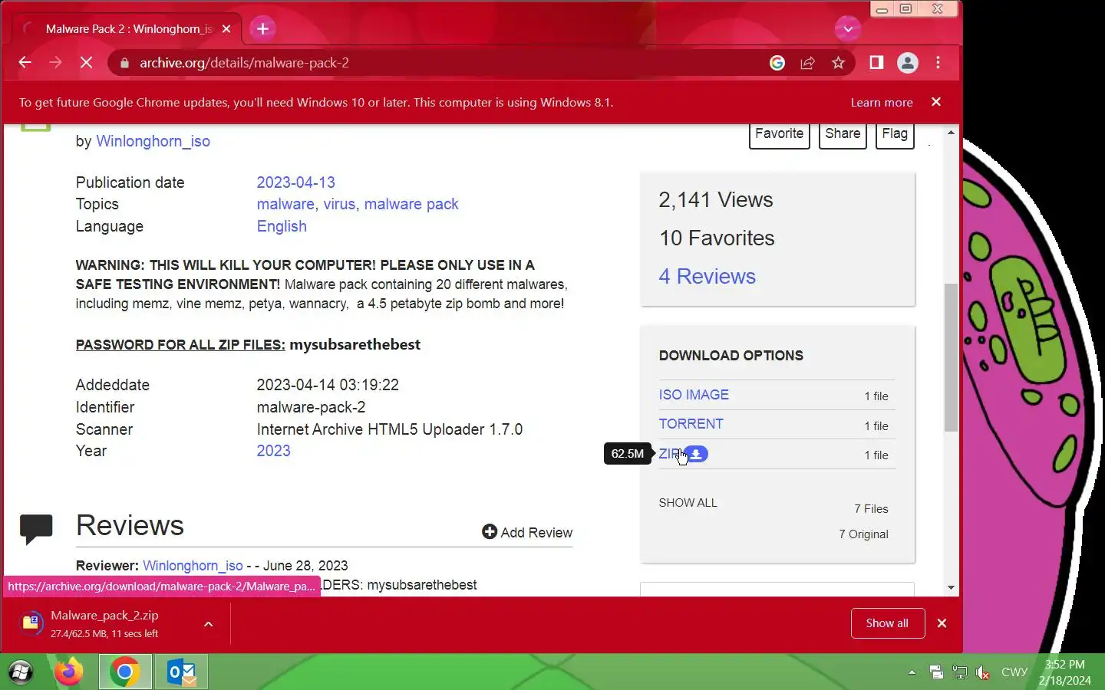Expand SHOW ALL download files
The width and height of the screenshot is (1105, 690).
(x=688, y=503)
